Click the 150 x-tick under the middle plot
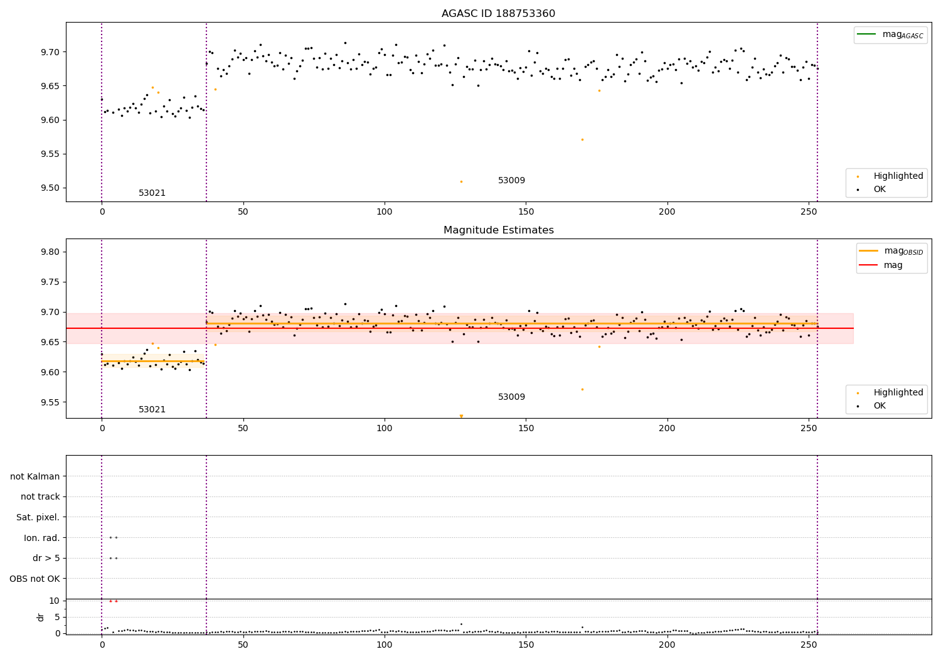941x659 pixels. pyautogui.click(x=526, y=429)
